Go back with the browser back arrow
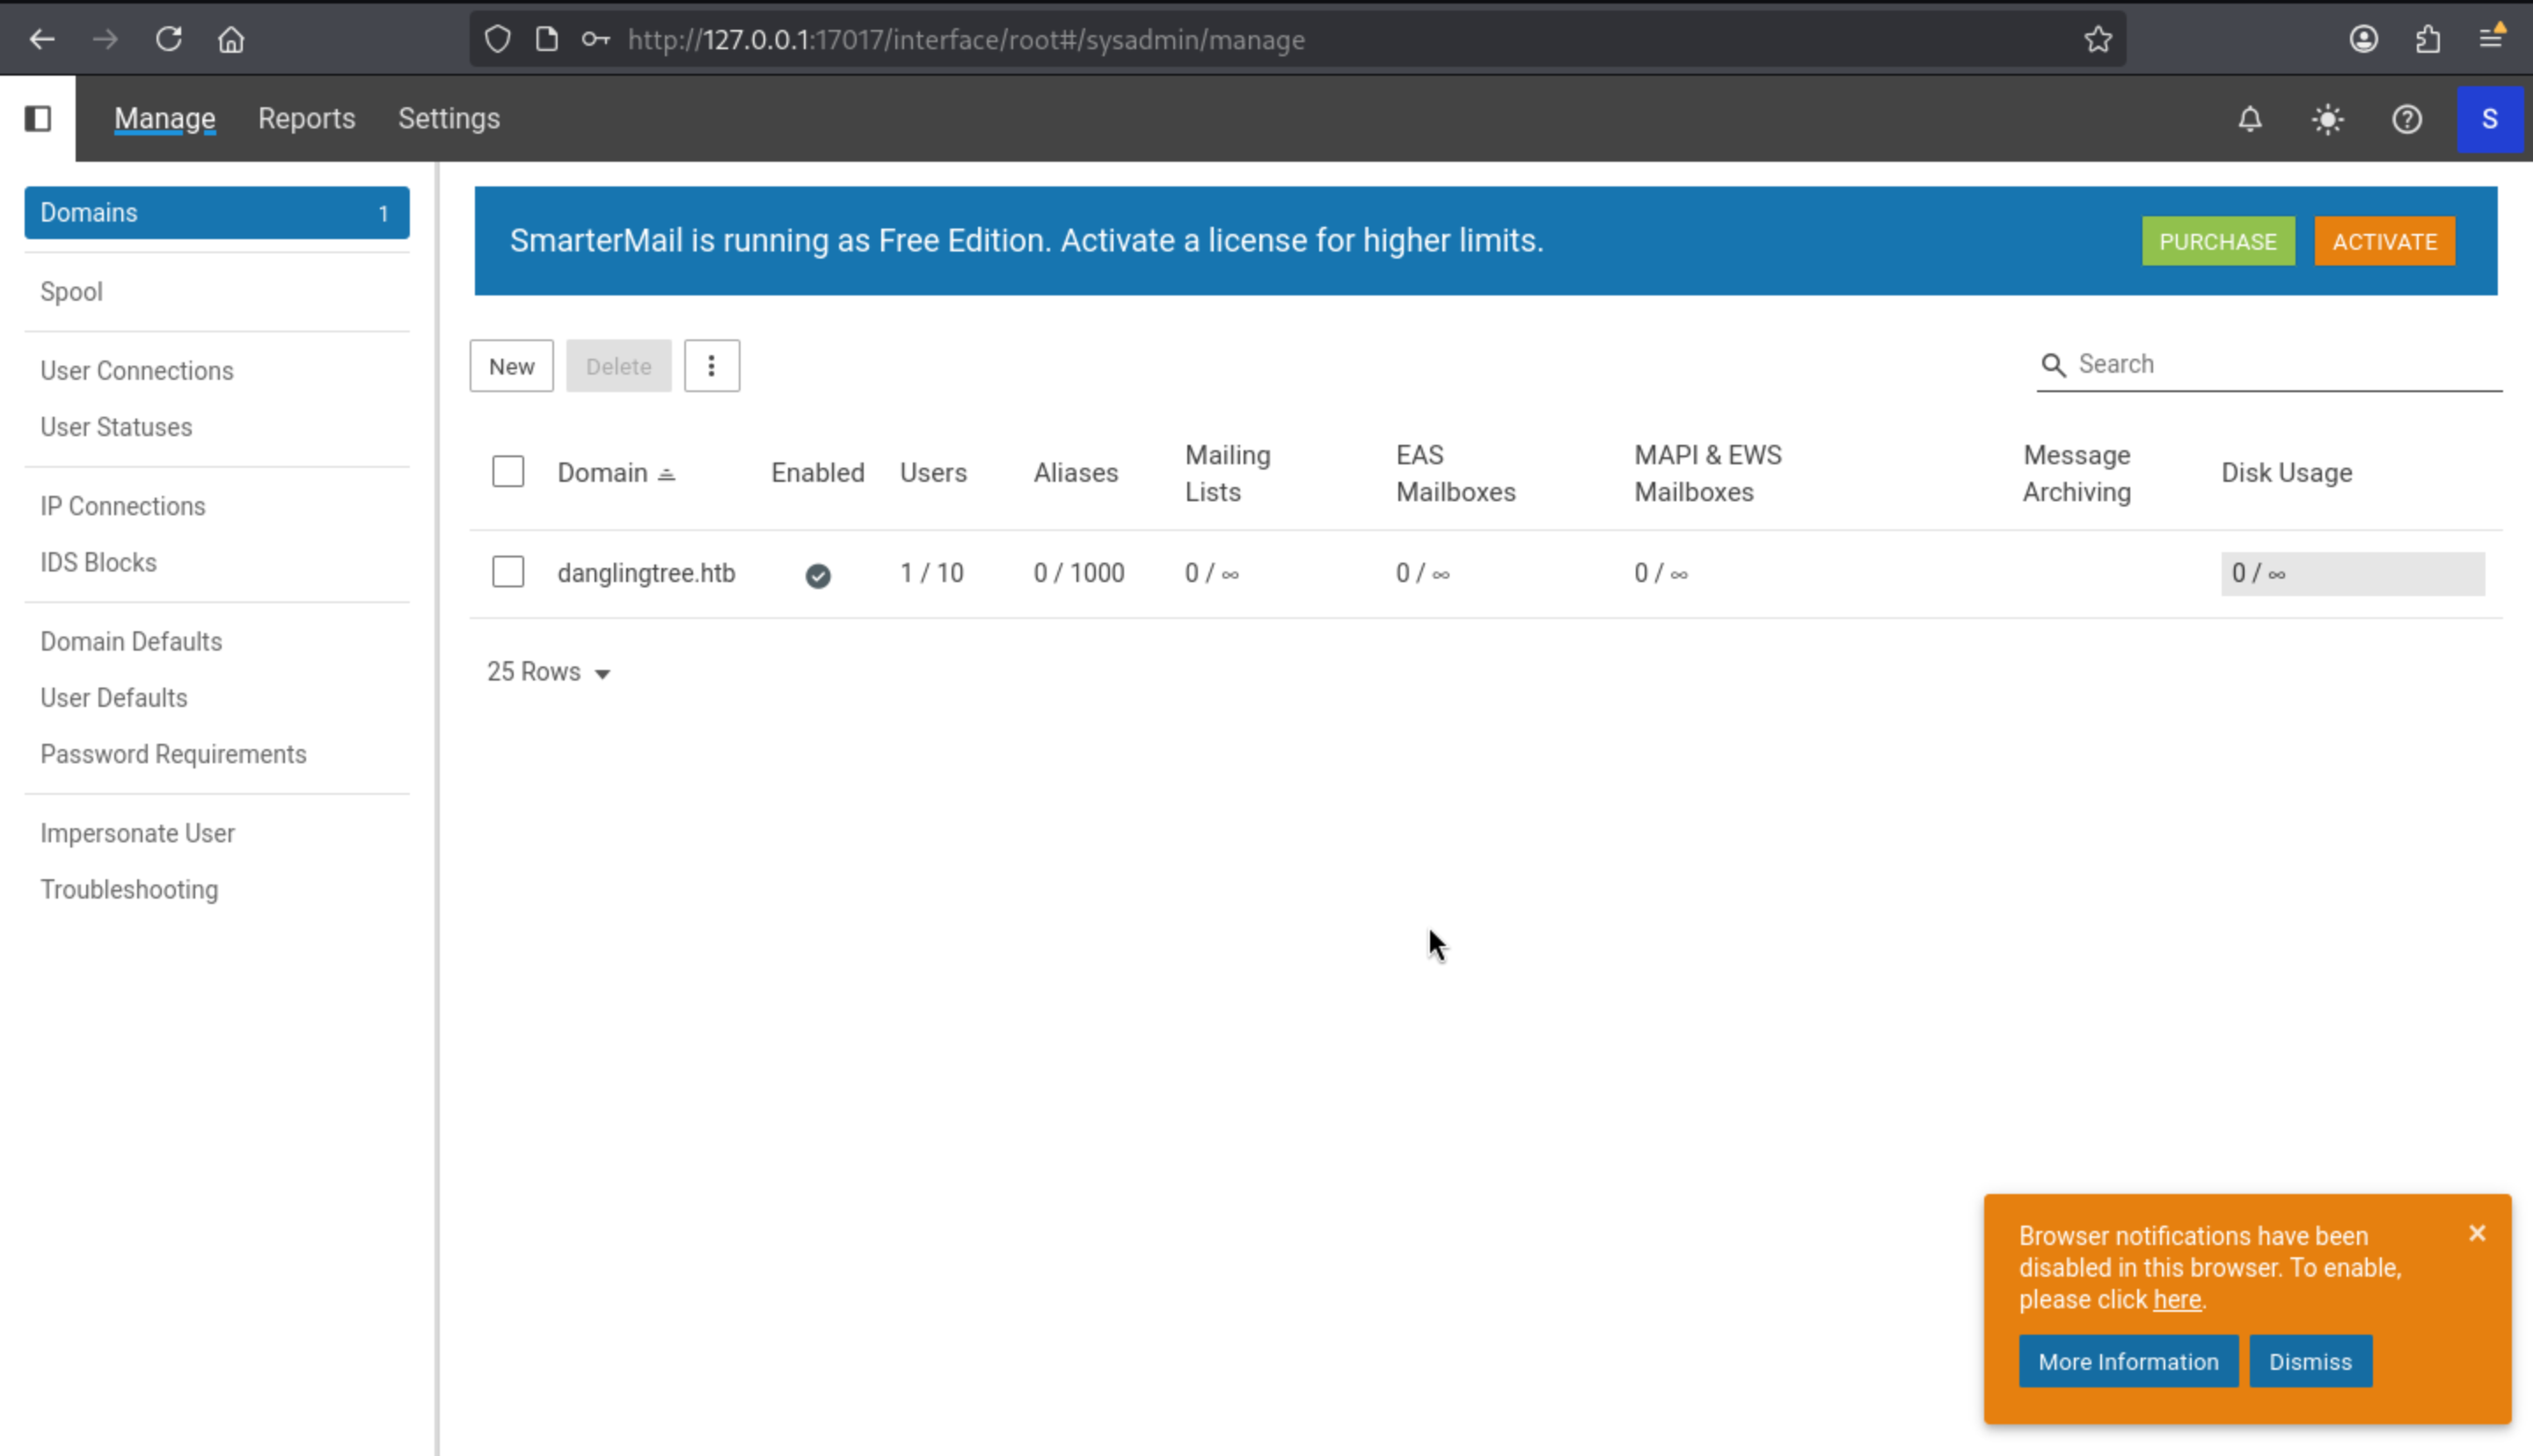Screen dimensions: 2533x1456 point(42,39)
